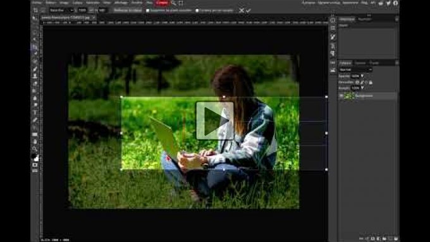Viewport: 430px width, 242px height.
Task: Open the Reddit link icon
Action: [381, 3]
